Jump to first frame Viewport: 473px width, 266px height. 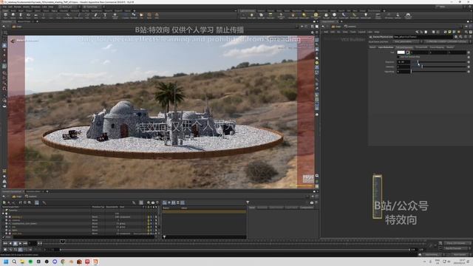click(x=5, y=243)
